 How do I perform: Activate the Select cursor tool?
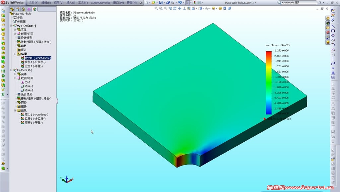click(187, 3)
